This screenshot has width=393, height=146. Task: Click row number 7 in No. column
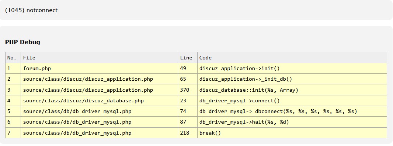coord(13,133)
